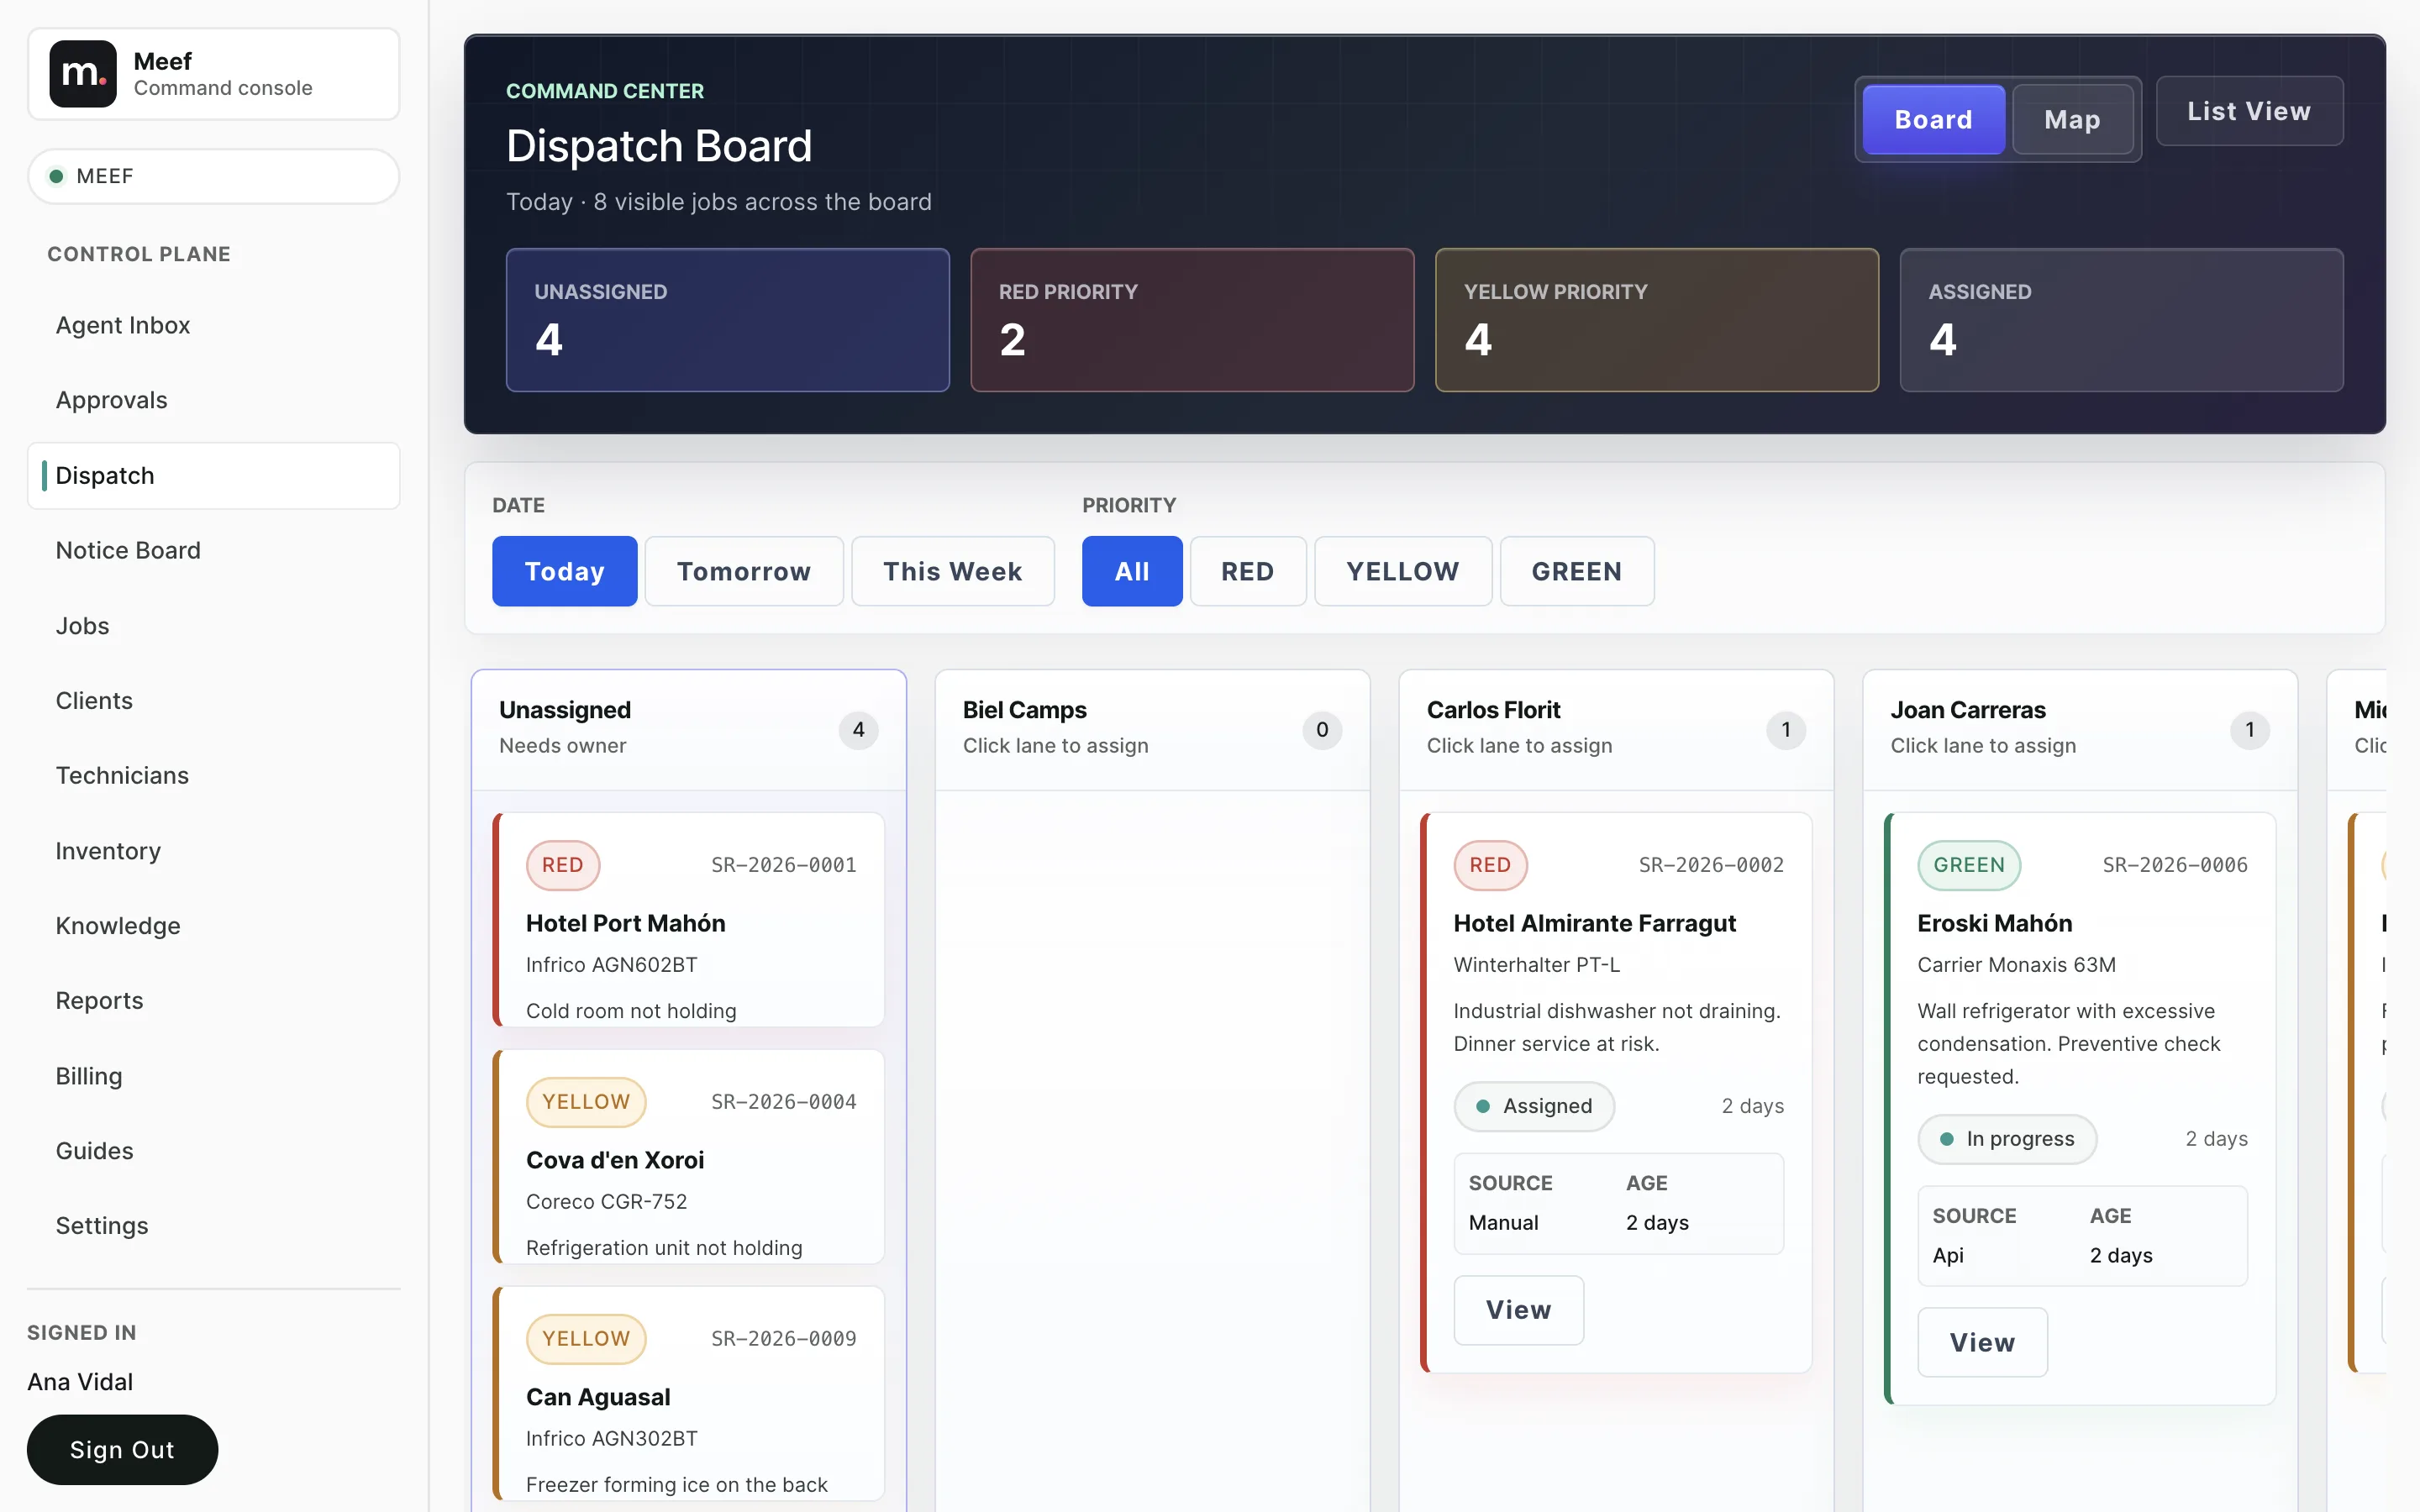The image size is (2420, 1512).
Task: View the Reports page
Action: coord(213,1000)
